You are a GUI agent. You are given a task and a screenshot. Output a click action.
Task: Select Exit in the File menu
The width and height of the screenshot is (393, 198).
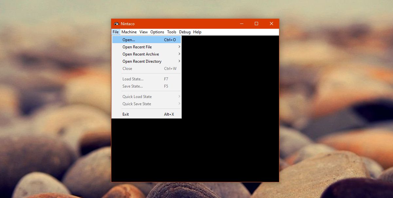pyautogui.click(x=146, y=114)
